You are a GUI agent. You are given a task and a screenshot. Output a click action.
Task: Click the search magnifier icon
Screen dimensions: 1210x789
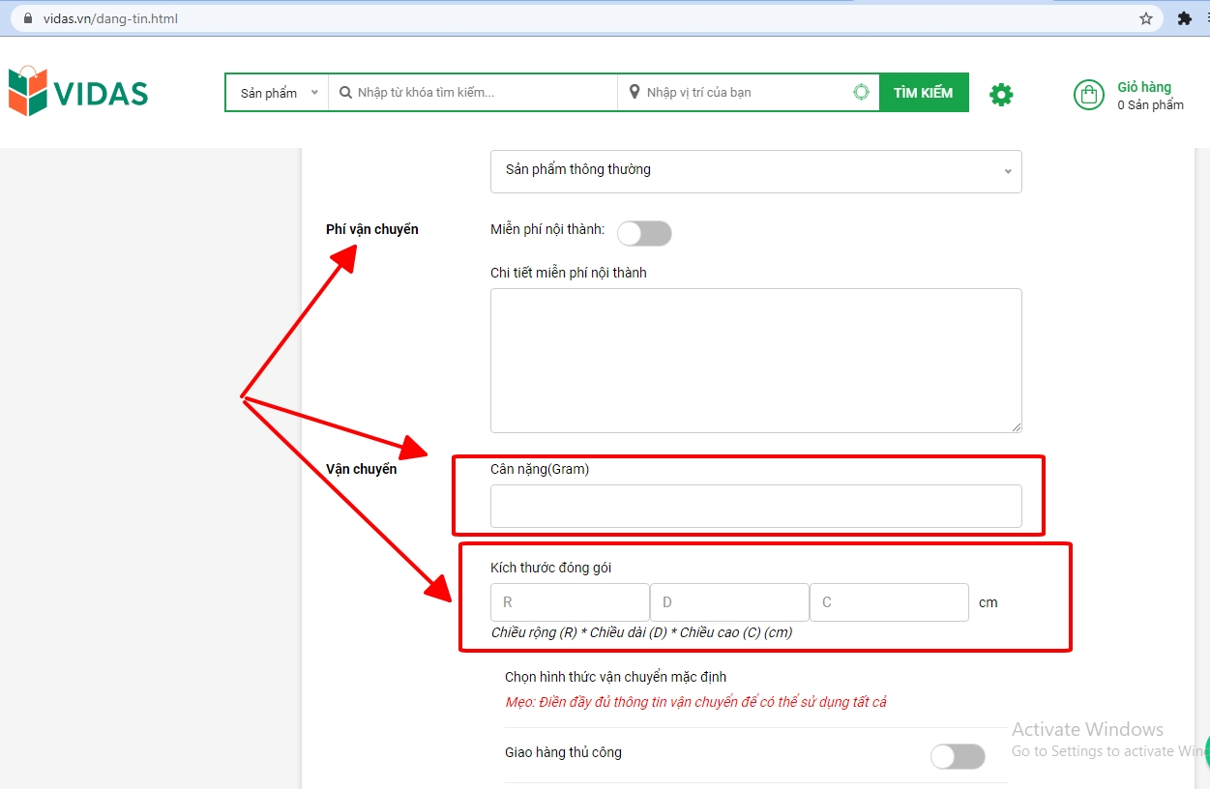point(345,93)
